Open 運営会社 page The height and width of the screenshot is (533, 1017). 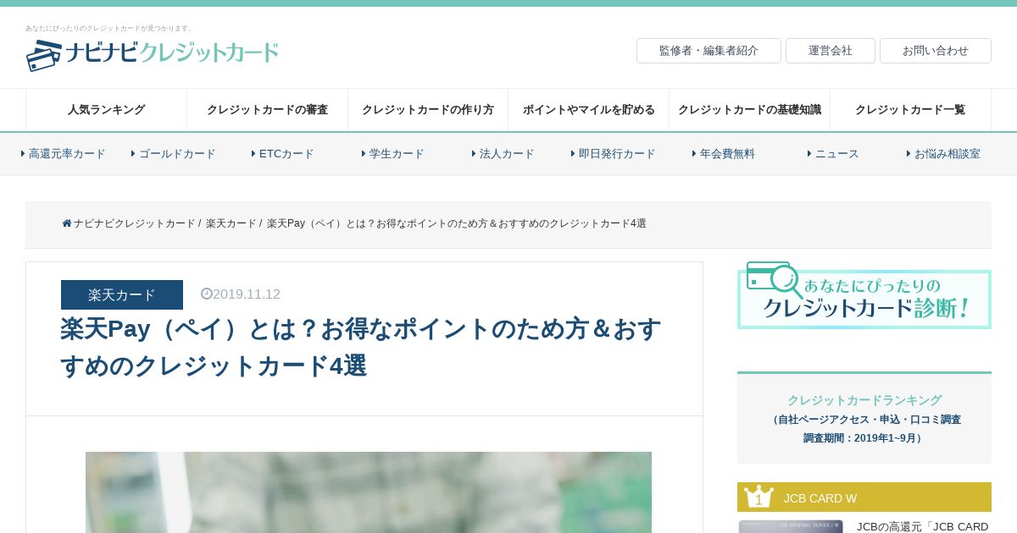(x=831, y=51)
